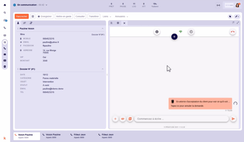This screenshot has width=244, height=142.
Task: Click the dark blue plus button
Action: (x=174, y=37)
